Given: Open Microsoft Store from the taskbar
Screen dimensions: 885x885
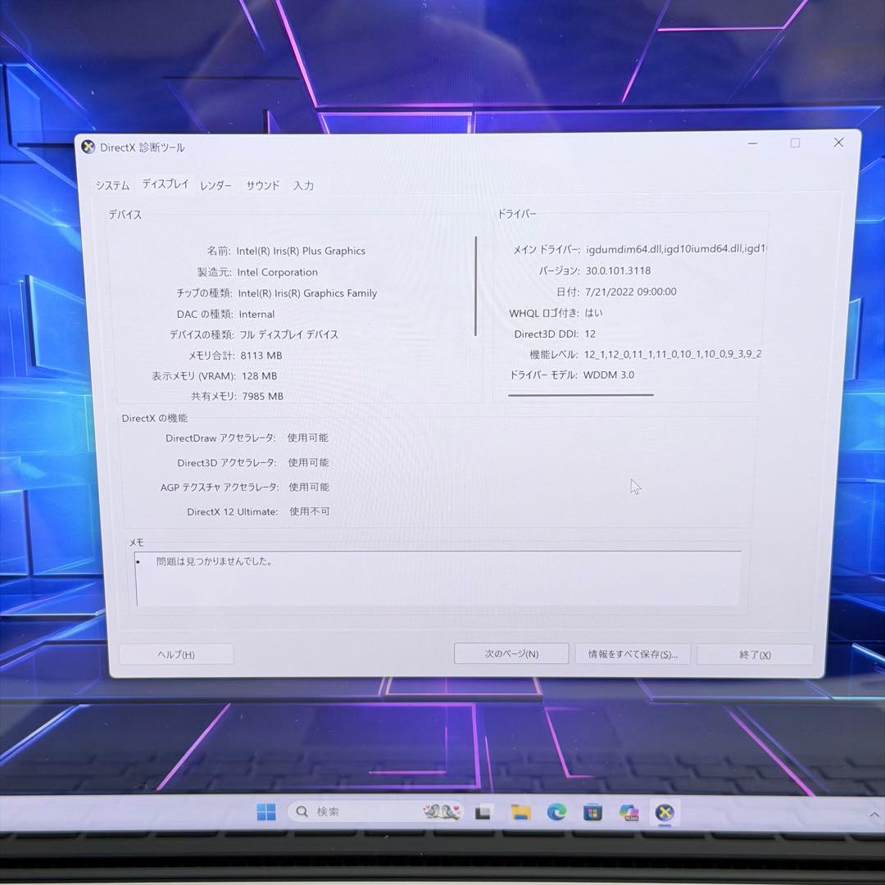Looking at the screenshot, I should 592,813.
